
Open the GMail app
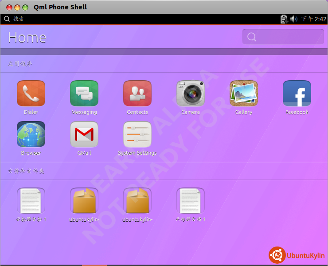click(x=84, y=134)
